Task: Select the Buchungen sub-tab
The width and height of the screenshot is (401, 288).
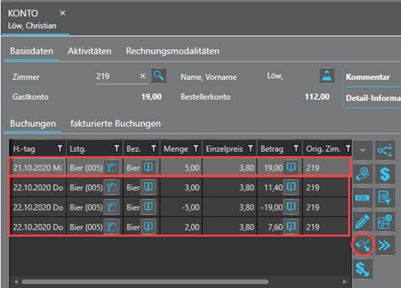Action: coord(33,124)
